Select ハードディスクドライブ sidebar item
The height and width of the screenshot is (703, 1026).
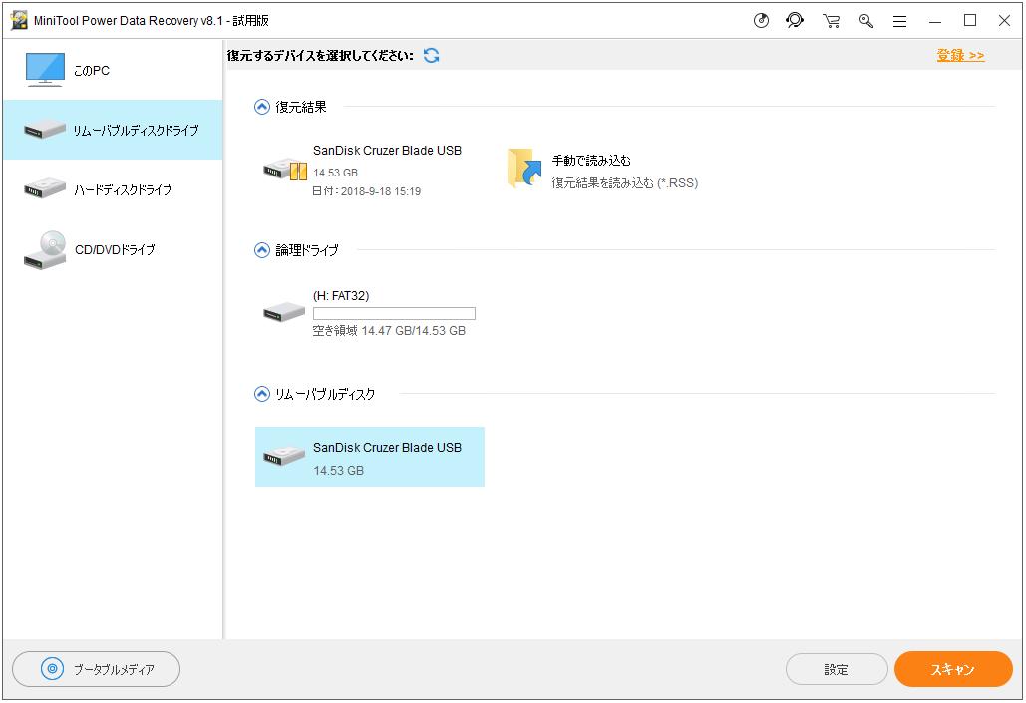pos(113,189)
